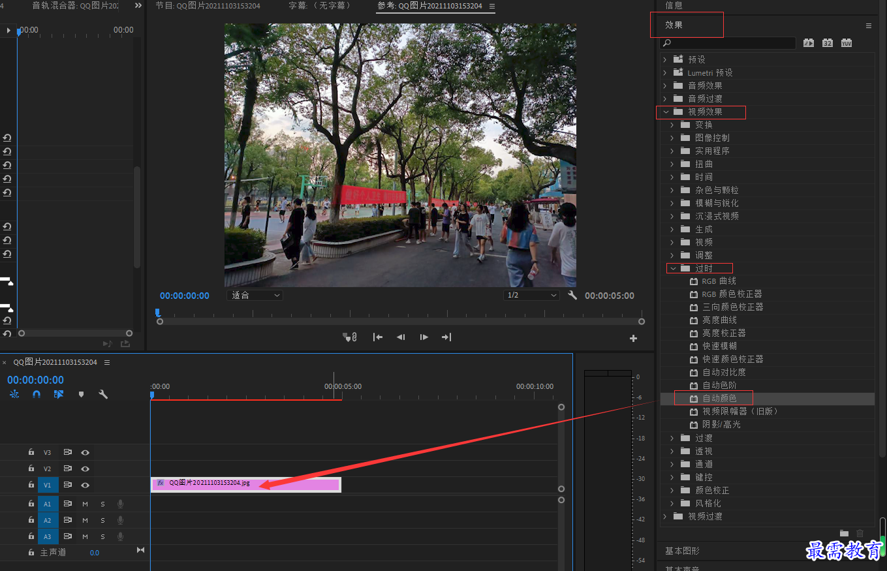Click the Effects panel search field
887x571 pixels.
[x=728, y=43]
